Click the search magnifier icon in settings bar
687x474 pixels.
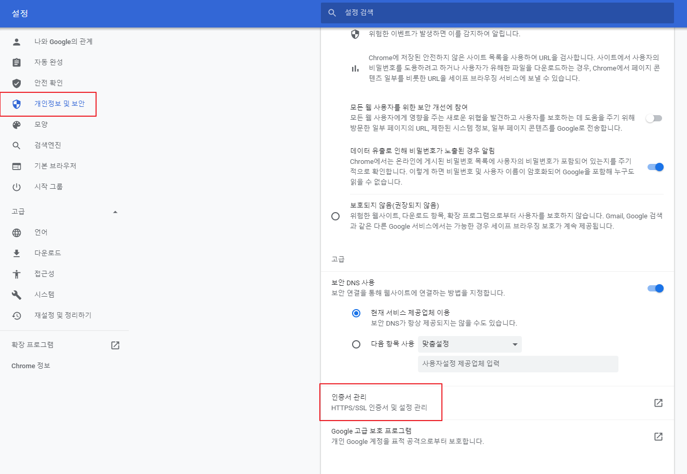click(x=332, y=13)
